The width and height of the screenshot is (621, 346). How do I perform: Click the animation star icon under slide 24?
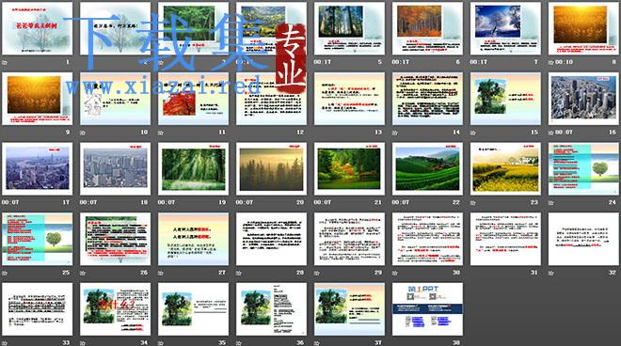(550, 203)
